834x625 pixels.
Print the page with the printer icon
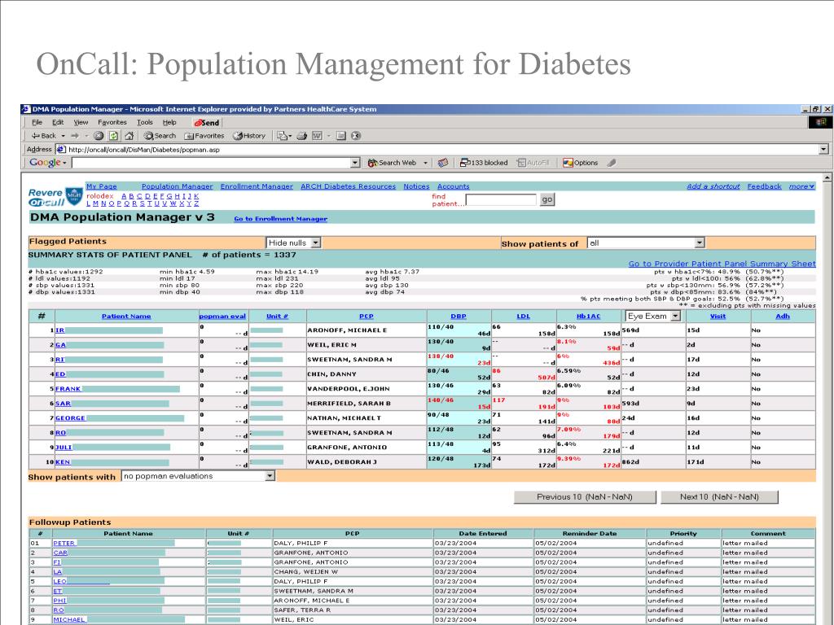click(x=302, y=136)
